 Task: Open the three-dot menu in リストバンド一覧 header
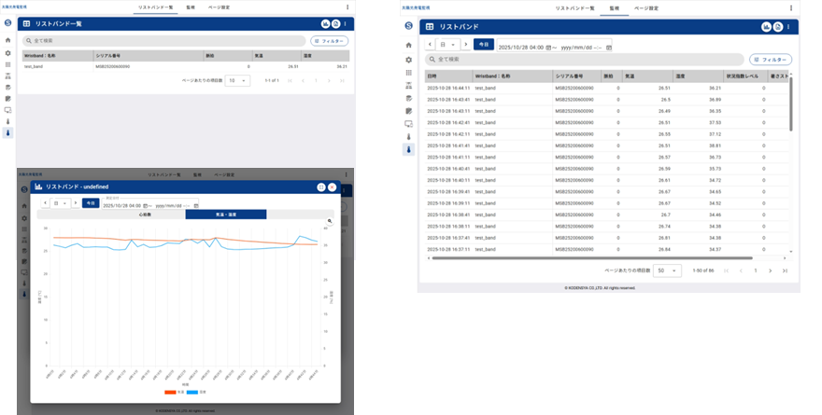point(345,23)
